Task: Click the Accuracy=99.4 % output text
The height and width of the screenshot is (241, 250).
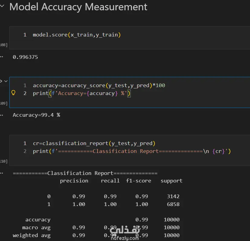Action: tap(36, 115)
